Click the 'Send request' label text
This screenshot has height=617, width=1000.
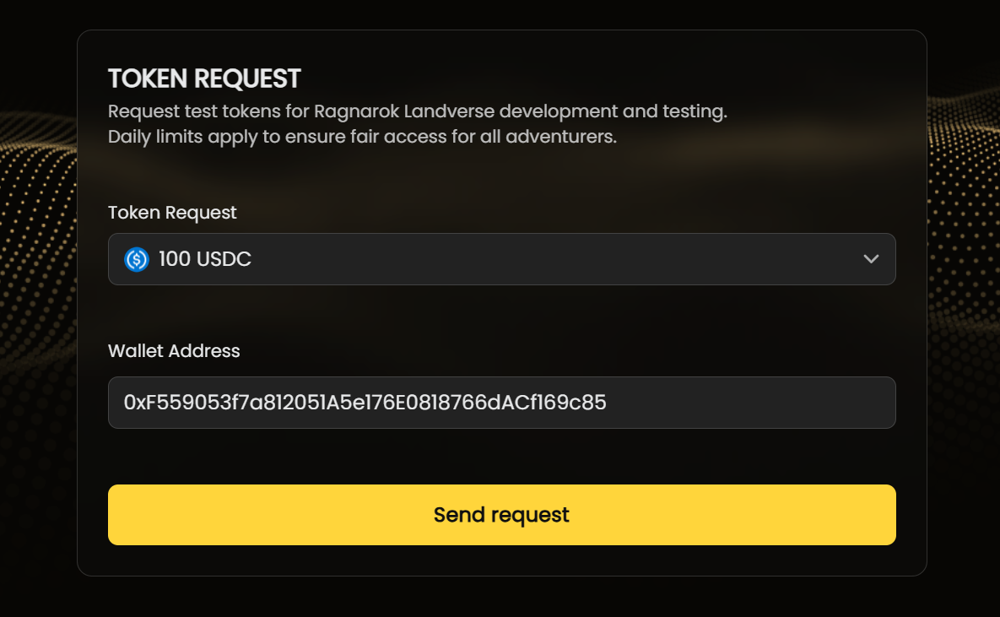(x=501, y=515)
